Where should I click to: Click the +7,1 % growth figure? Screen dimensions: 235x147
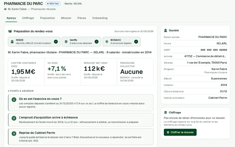point(57,69)
